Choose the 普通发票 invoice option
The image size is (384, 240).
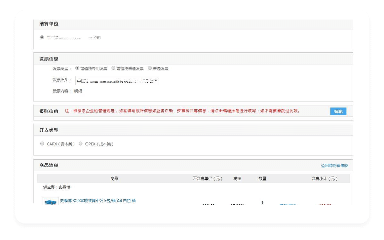click(x=150, y=68)
